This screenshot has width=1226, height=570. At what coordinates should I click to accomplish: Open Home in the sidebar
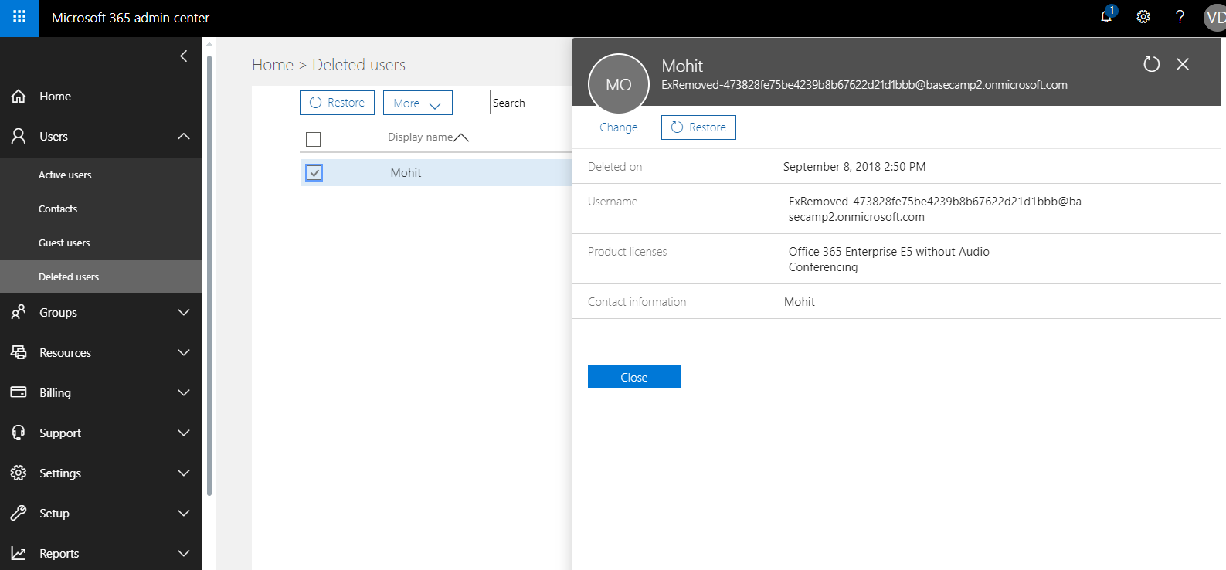point(55,97)
